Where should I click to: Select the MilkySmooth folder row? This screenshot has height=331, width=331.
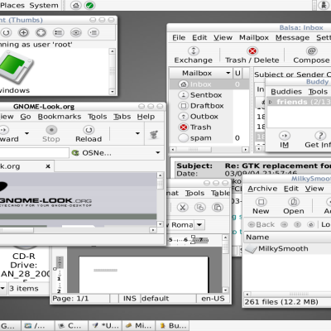[x=287, y=249]
